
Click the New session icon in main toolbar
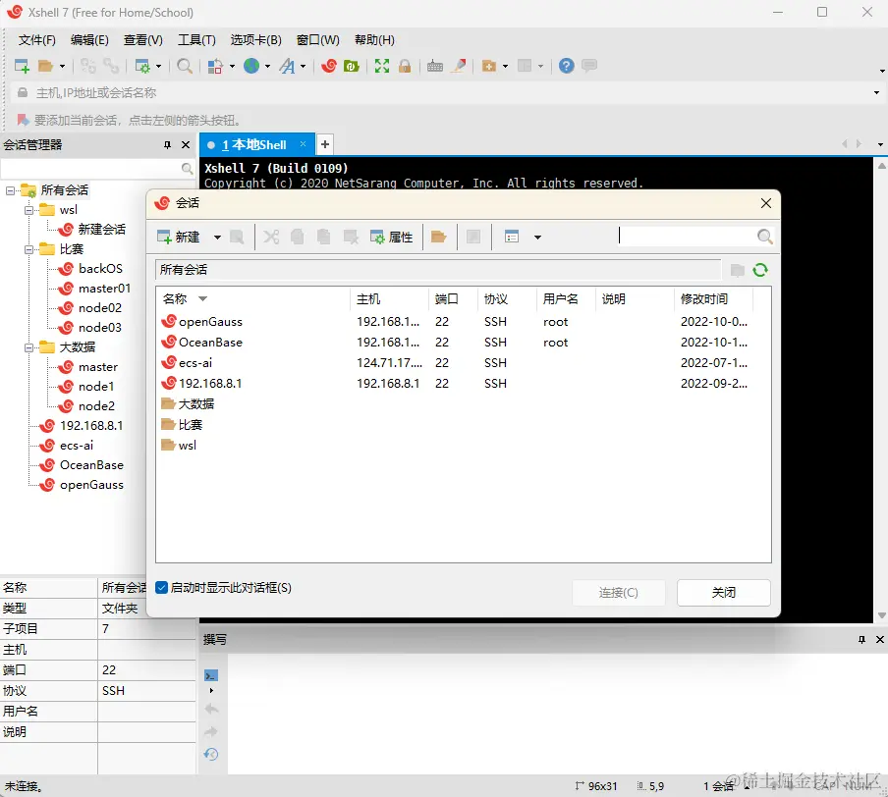tap(22, 66)
